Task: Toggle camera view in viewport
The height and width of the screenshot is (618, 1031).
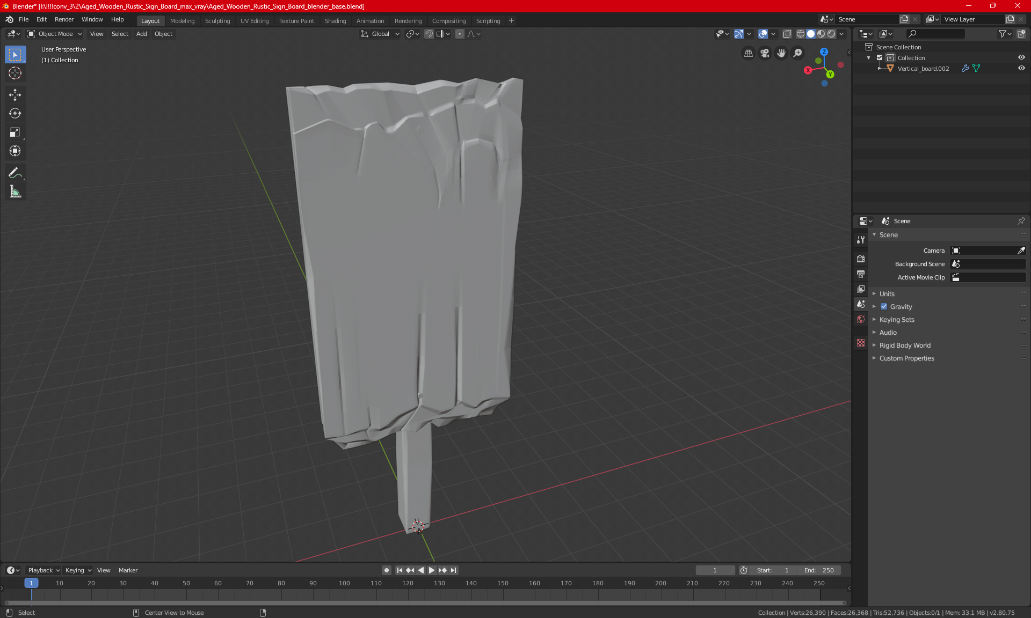Action: click(x=765, y=53)
